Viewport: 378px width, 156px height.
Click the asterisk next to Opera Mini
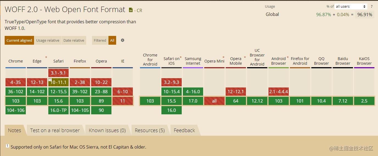point(223,58)
